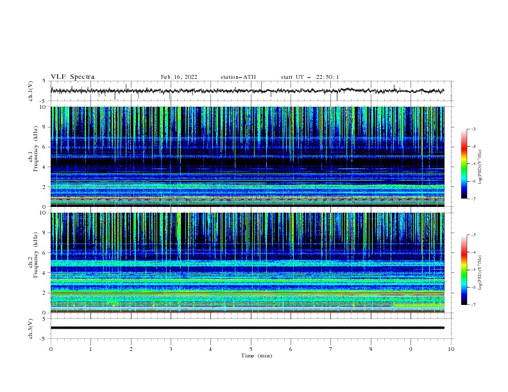Click the 'VLF Spectra' title text
This screenshot has width=508, height=392.
point(72,77)
